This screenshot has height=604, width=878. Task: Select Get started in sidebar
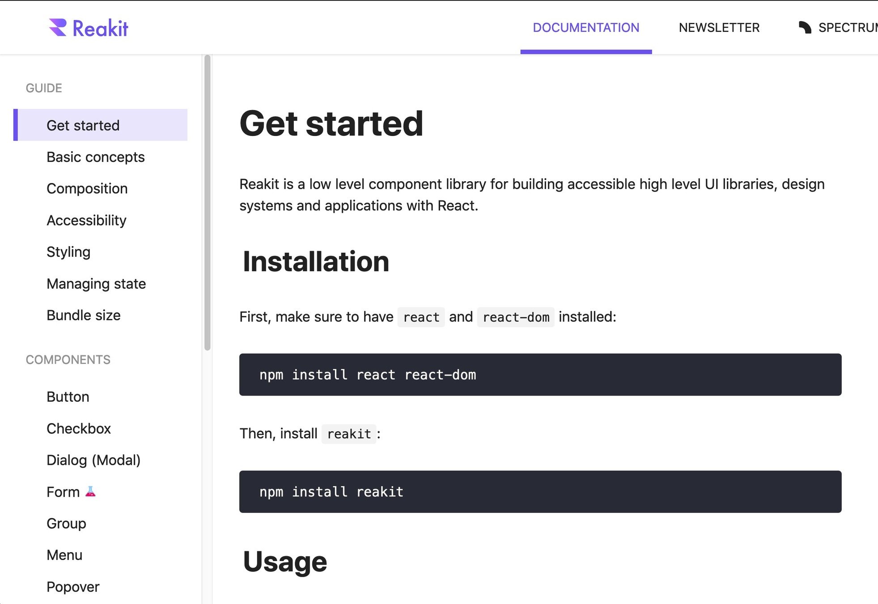click(83, 125)
